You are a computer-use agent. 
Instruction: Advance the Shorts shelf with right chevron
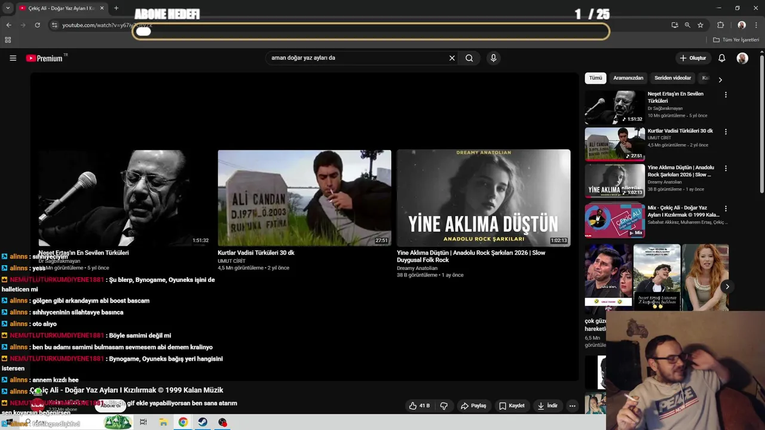[x=727, y=287]
